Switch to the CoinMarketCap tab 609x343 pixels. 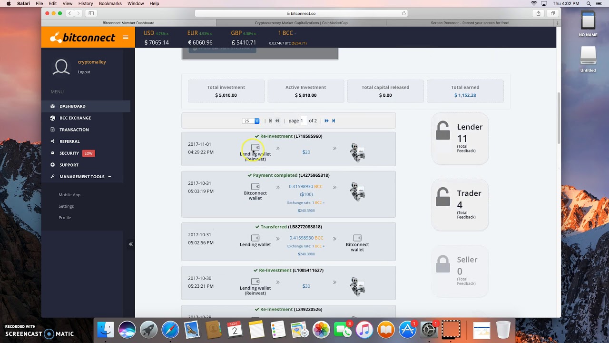click(x=301, y=23)
